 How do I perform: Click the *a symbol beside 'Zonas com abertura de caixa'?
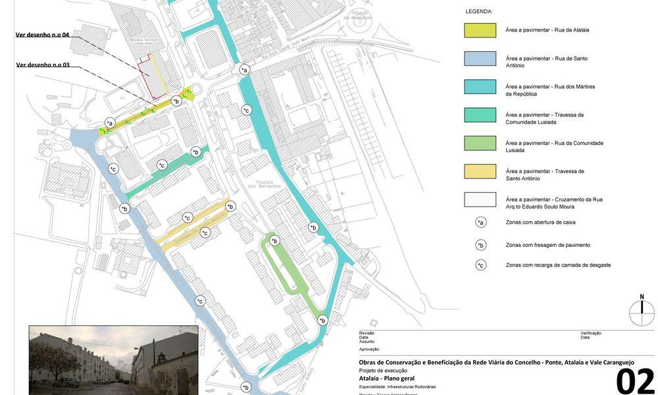point(481,223)
